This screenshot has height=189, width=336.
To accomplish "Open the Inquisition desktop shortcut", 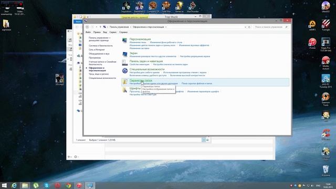I will tap(126, 7).
